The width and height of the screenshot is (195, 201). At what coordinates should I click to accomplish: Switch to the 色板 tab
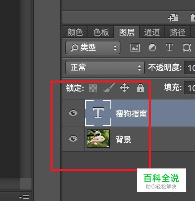coord(101,32)
